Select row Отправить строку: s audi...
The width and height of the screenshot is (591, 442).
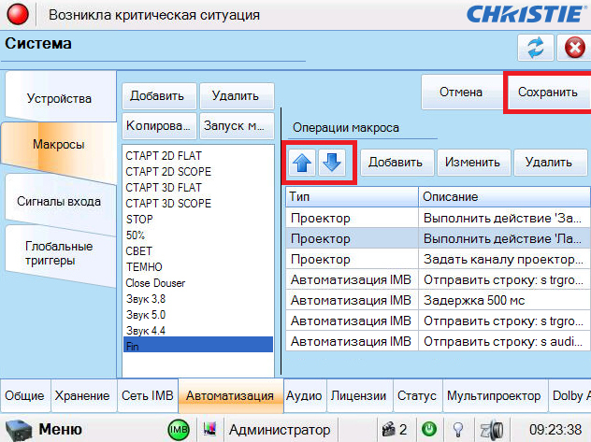438,341
